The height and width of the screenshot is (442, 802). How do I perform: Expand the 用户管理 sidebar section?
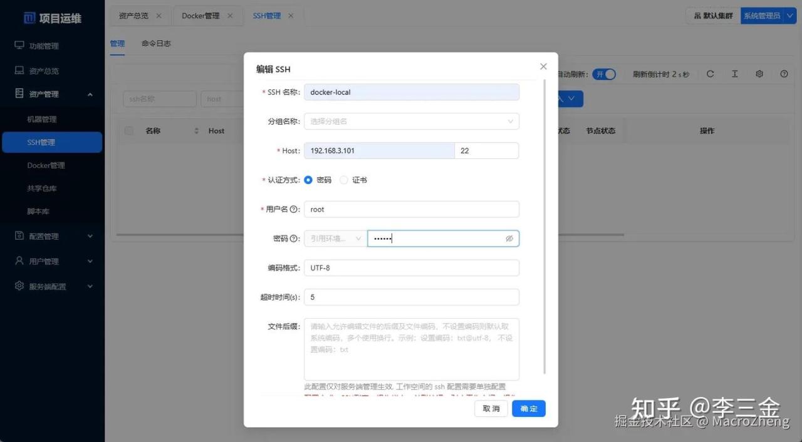(x=52, y=261)
